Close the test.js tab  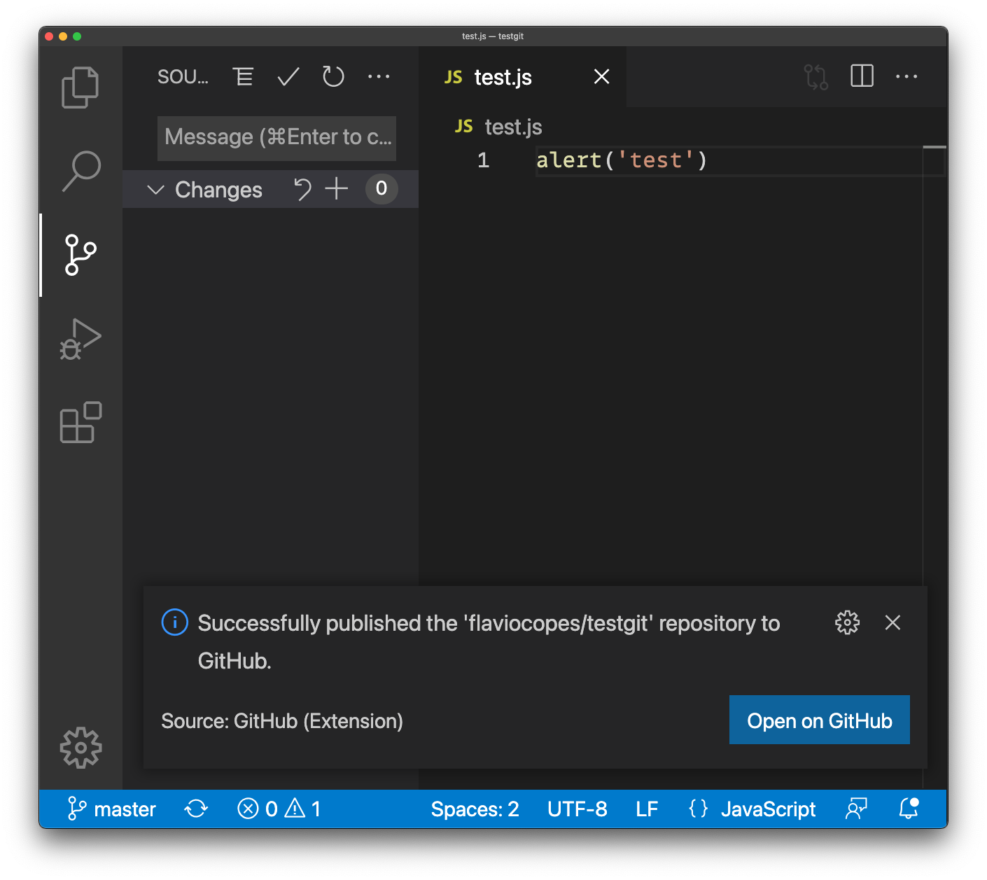601,77
